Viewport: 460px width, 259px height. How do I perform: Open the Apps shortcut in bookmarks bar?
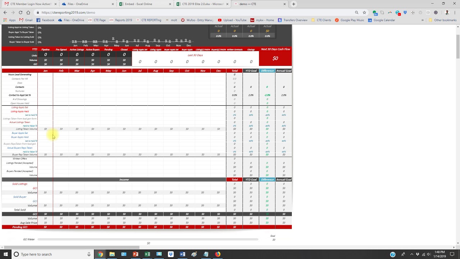10,20
